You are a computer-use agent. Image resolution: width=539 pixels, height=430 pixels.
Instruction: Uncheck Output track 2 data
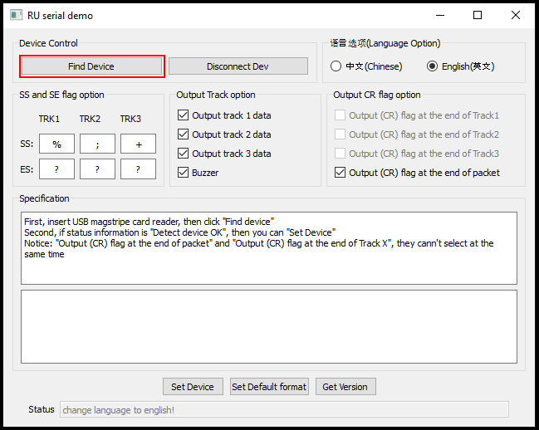[x=184, y=134]
